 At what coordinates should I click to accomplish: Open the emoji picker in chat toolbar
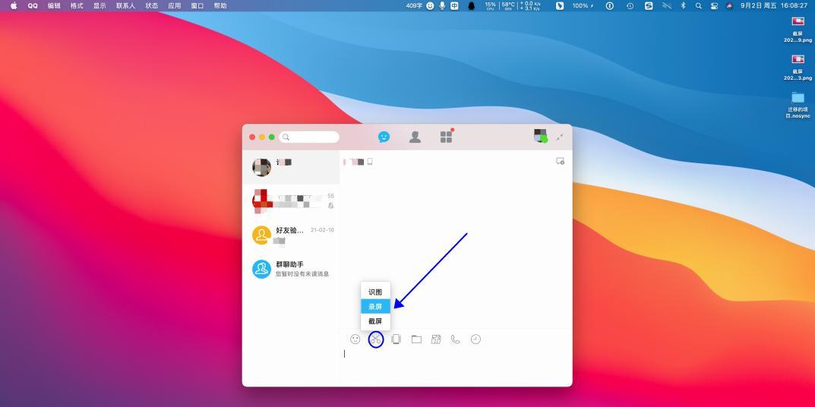click(355, 339)
